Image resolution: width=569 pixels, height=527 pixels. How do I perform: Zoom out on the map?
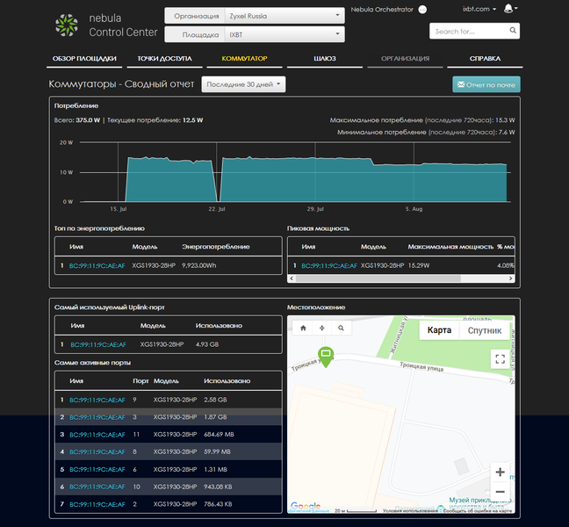tap(500, 492)
